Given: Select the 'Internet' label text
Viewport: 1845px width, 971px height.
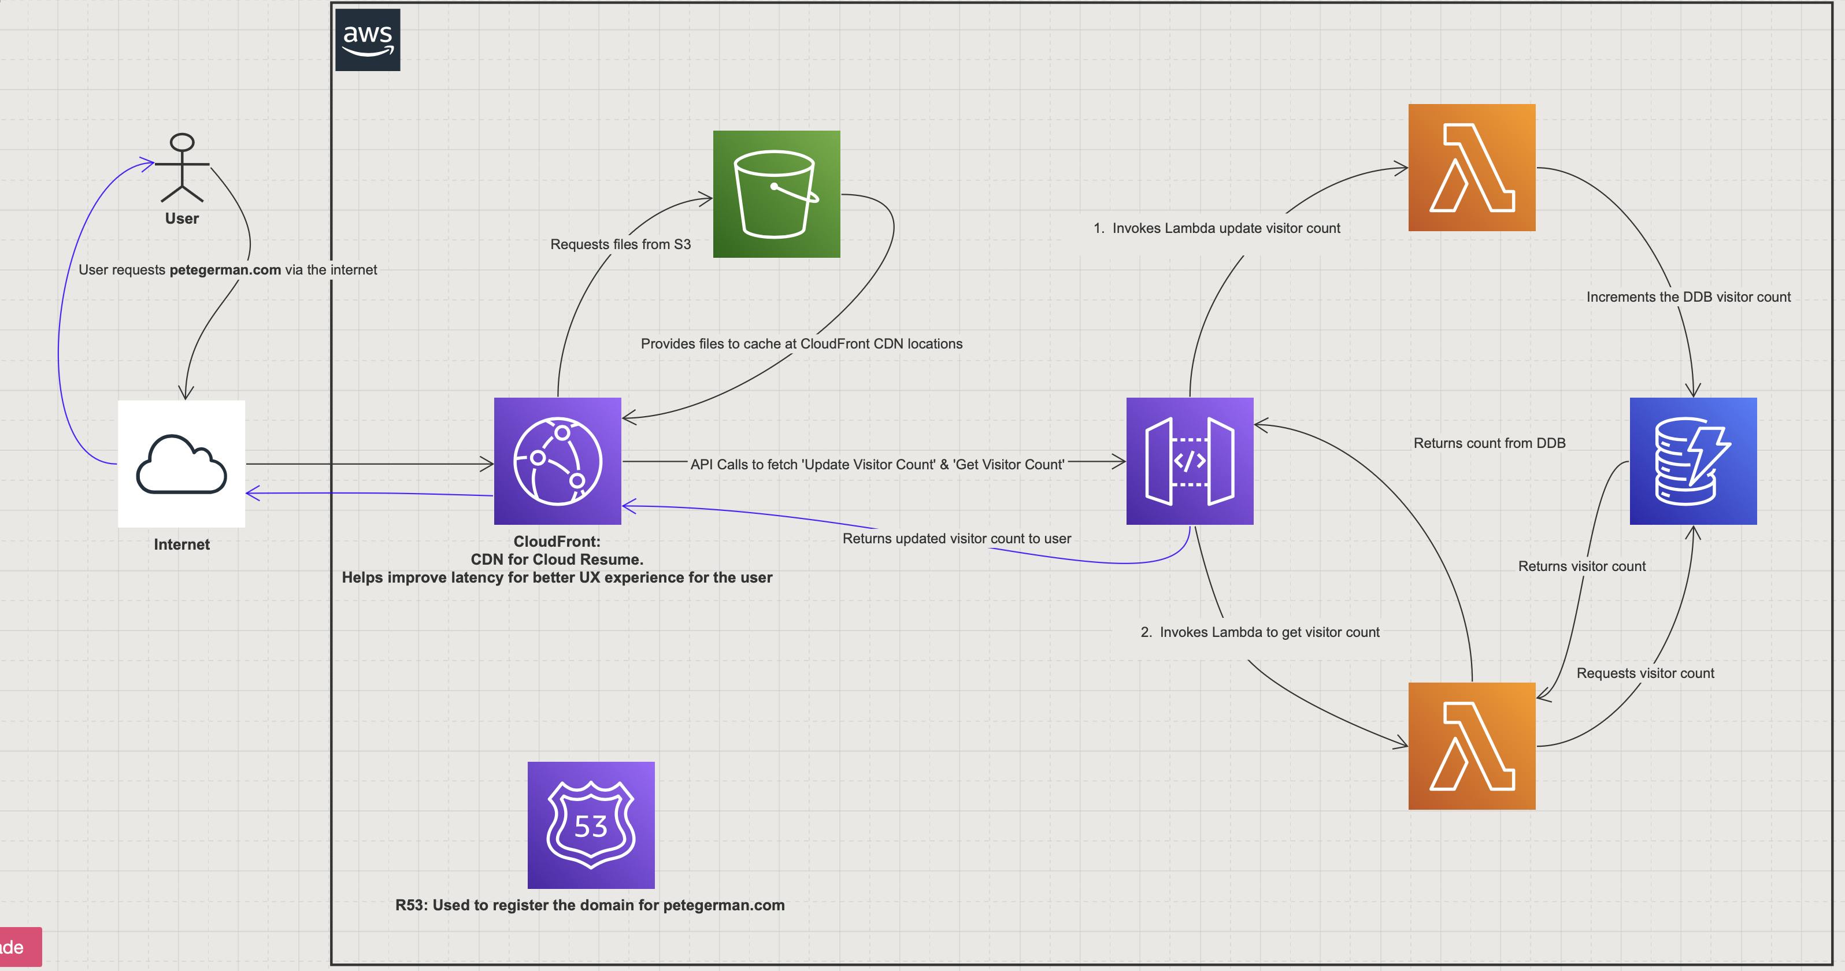Looking at the screenshot, I should pyautogui.click(x=182, y=544).
